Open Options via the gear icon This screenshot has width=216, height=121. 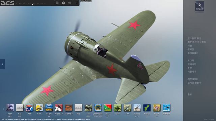[x=63, y=3]
